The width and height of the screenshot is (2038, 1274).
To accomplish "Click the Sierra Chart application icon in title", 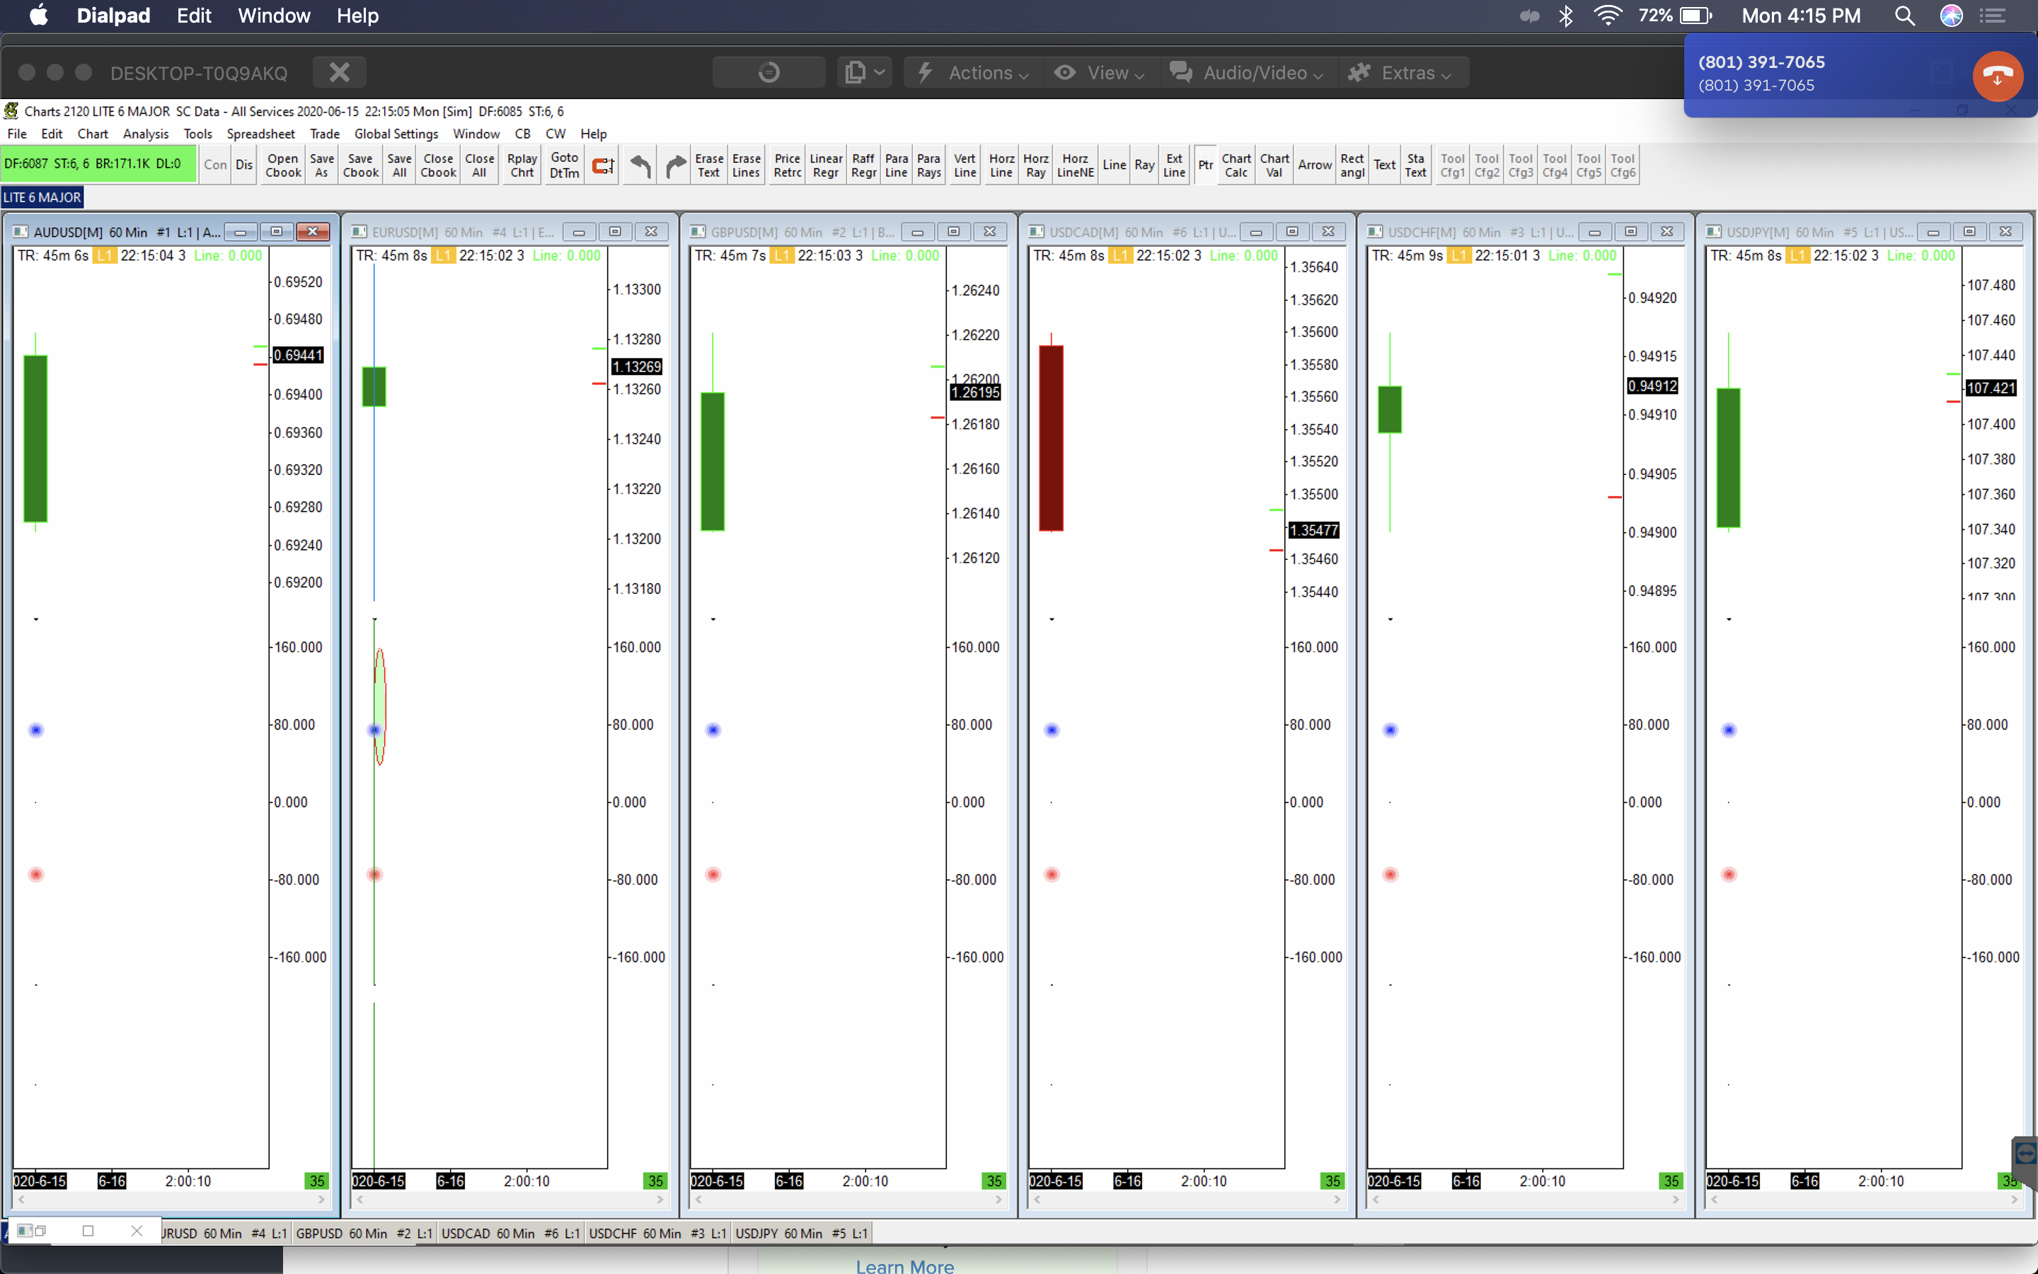I will (12, 111).
